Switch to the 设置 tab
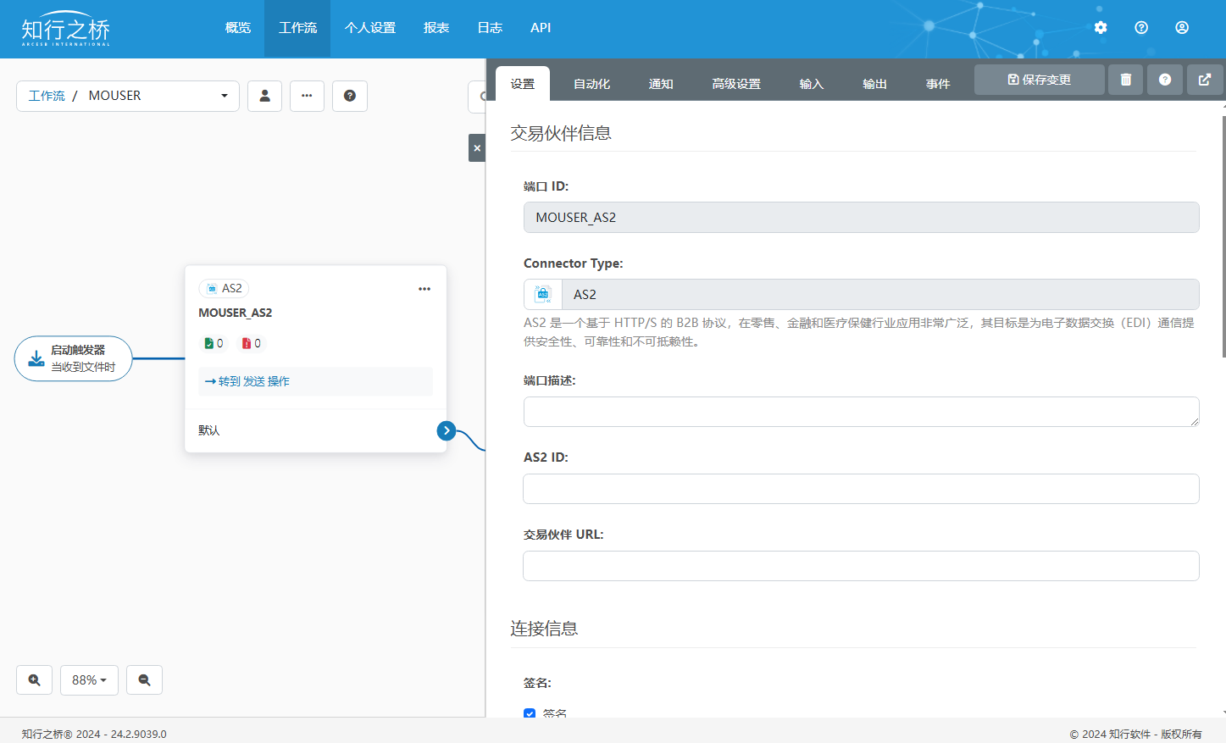The image size is (1226, 743). pos(523,84)
